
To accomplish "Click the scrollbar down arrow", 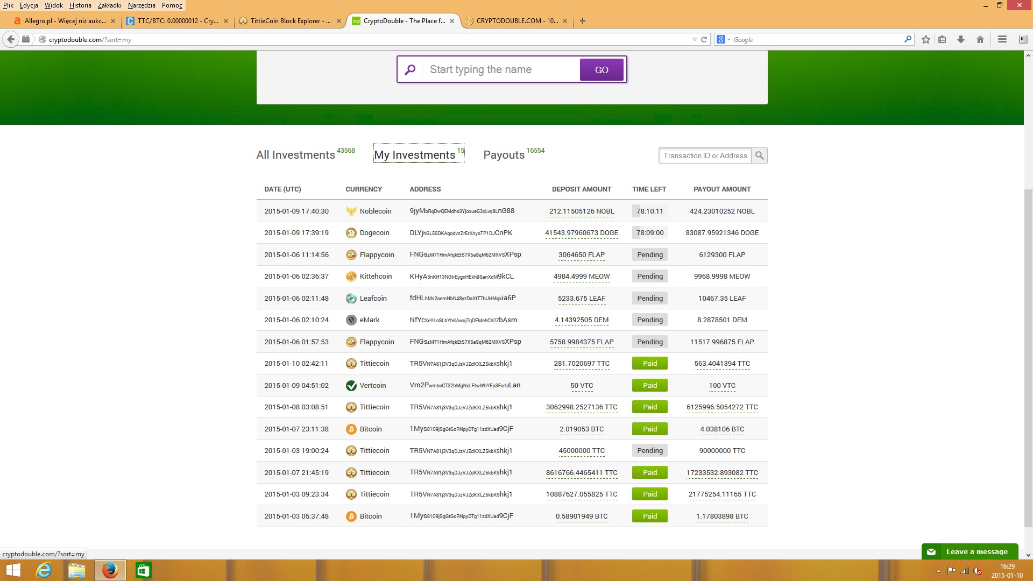I will coord(1028,555).
